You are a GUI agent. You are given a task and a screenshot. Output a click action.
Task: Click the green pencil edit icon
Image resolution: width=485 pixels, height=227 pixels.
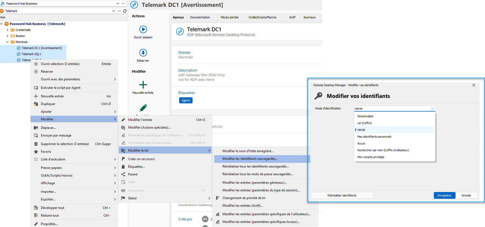click(143, 108)
